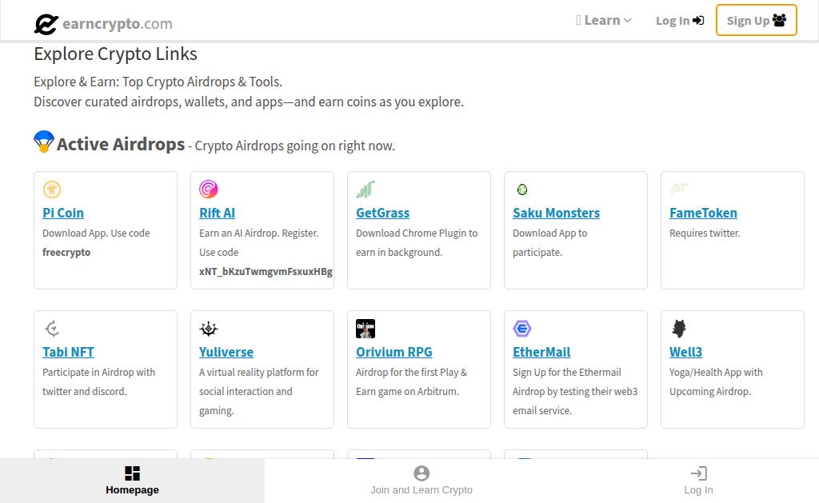819x503 pixels.
Task: Select the Log In bottom tab
Action: (698, 481)
